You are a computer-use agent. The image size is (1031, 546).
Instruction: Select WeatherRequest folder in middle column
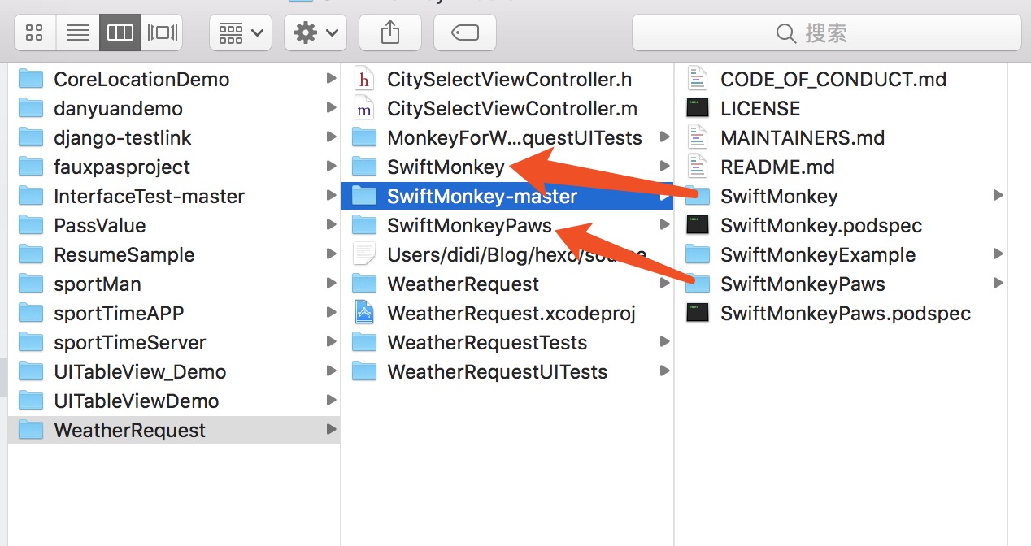[x=507, y=284]
